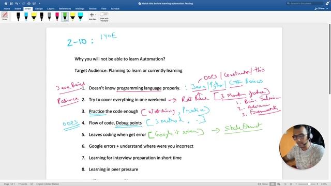The height and width of the screenshot is (186, 331).
Task: Select the pink pen
Action: coord(57,17)
